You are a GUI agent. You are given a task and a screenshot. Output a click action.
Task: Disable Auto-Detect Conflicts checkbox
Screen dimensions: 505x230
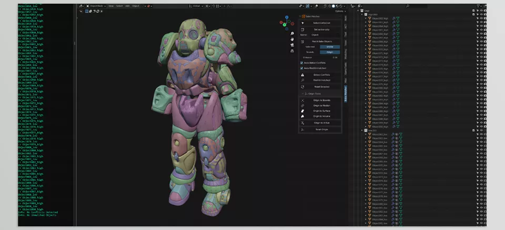pyautogui.click(x=301, y=63)
